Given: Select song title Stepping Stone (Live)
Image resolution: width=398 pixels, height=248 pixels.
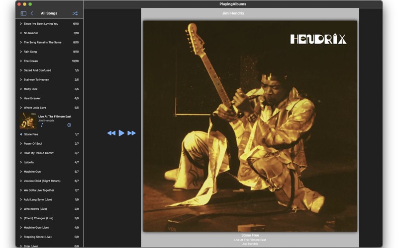Looking at the screenshot, I should (x=38, y=237).
